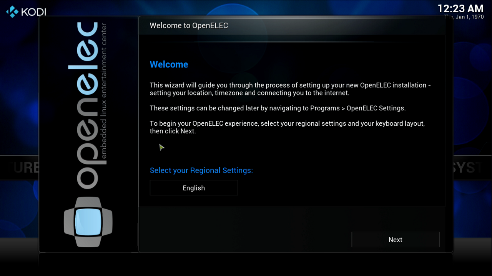The image size is (492, 276).
Task: Click the Kodi logo icon
Action: (12, 11)
